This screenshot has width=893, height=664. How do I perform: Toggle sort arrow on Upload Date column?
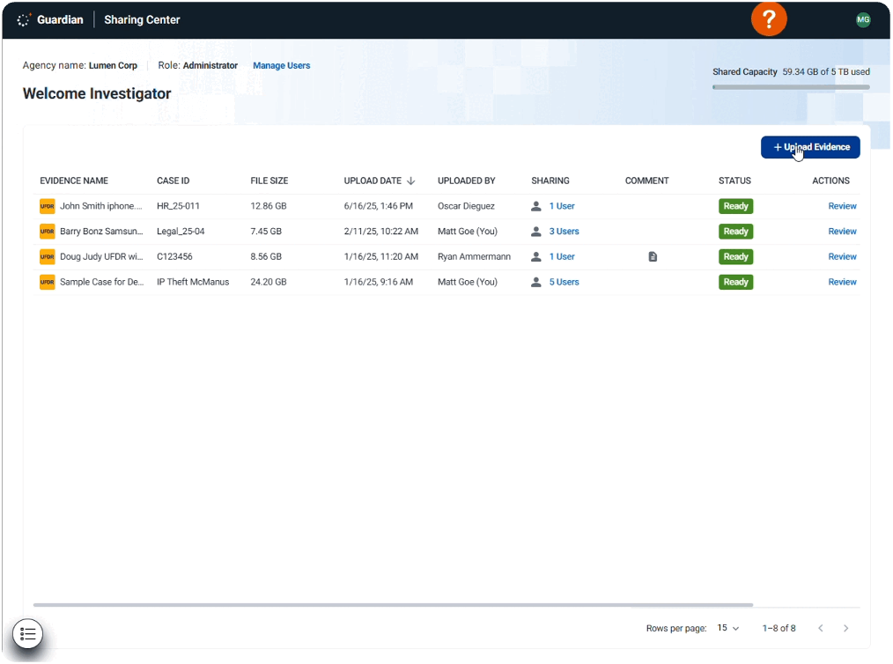pyautogui.click(x=410, y=181)
